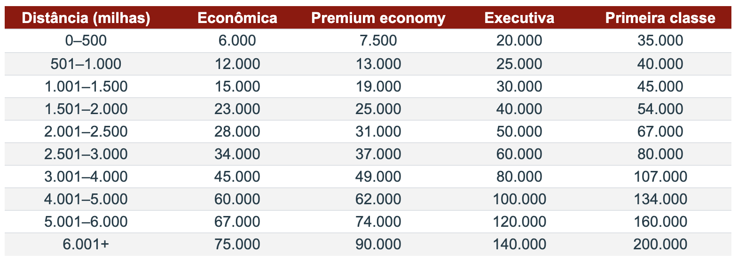Select the "Premium economy" column header

pyautogui.click(x=378, y=18)
